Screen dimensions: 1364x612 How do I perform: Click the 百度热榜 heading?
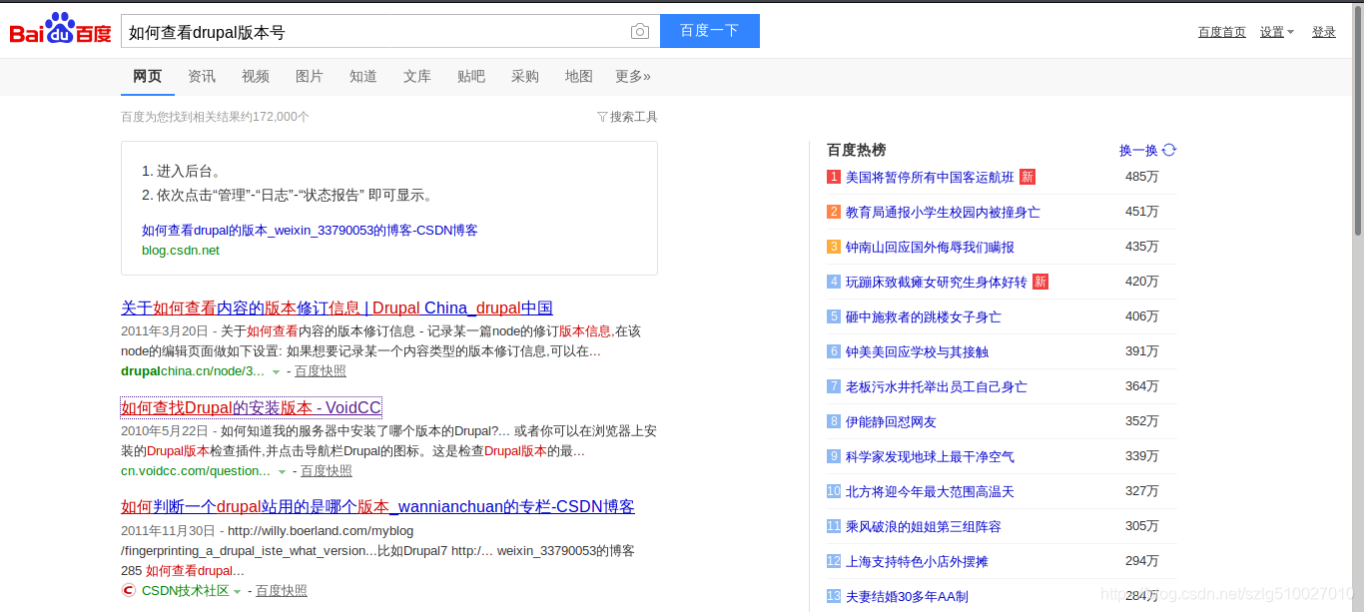pyautogui.click(x=856, y=150)
